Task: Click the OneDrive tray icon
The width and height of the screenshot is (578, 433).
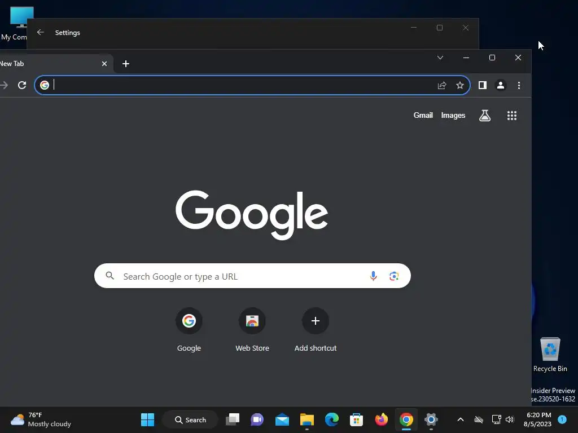Action: tap(479, 419)
